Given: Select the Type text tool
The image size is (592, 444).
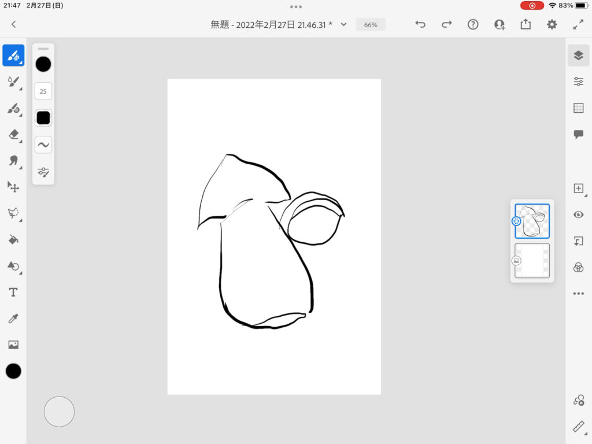Looking at the screenshot, I should [x=13, y=292].
